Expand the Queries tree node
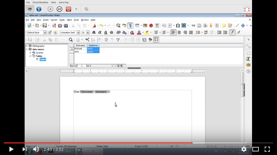 pos(30,53)
